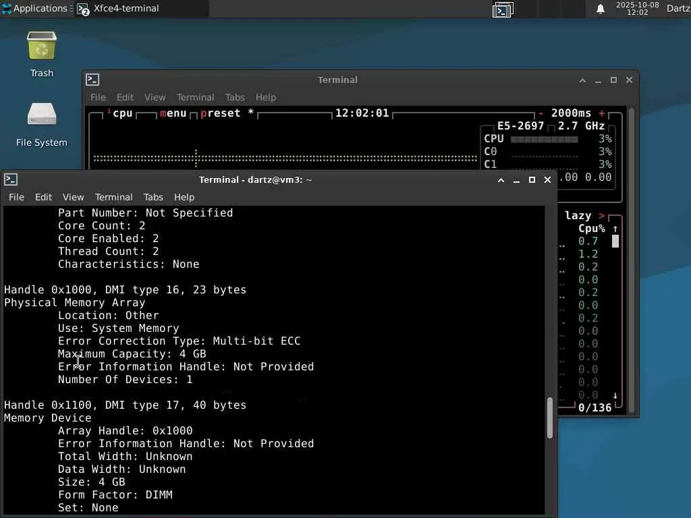The height and width of the screenshot is (518, 691).
Task: Click the terminal windows panel icon
Action: click(x=502, y=9)
